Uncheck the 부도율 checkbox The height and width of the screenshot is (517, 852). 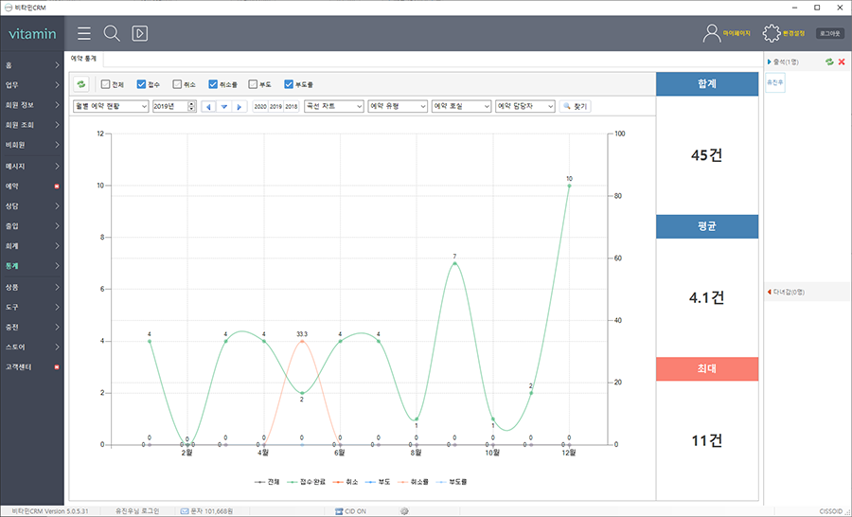coord(289,84)
